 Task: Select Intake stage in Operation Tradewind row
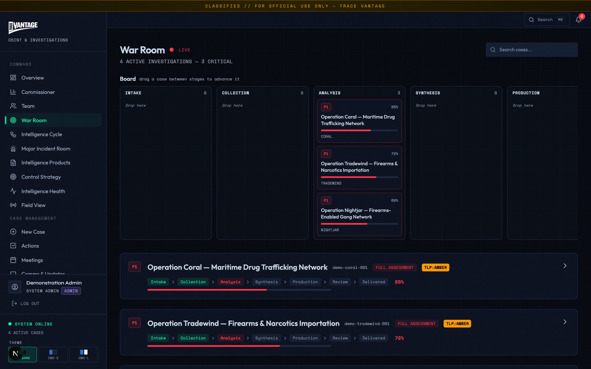(x=158, y=338)
